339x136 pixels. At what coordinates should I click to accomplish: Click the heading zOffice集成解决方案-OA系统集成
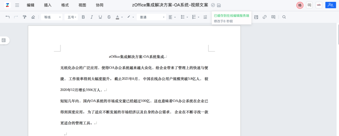coord(137,57)
